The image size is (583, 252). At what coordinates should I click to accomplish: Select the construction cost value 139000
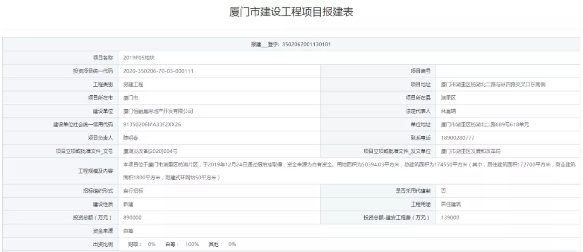[450, 218]
